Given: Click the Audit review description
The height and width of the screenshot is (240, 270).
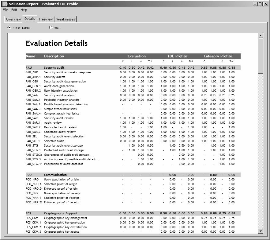Looking at the screenshot, I should (x=53, y=123).
